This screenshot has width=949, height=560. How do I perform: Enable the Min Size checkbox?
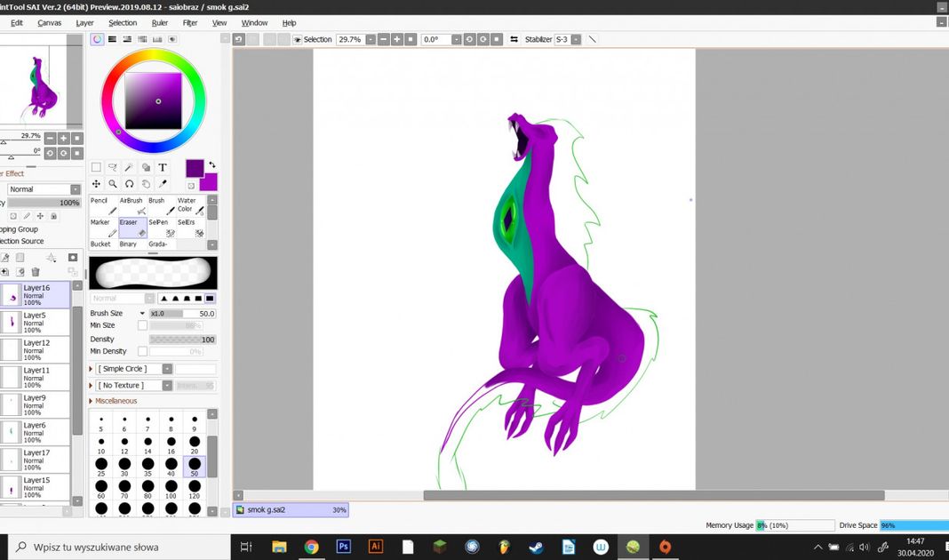pos(142,326)
